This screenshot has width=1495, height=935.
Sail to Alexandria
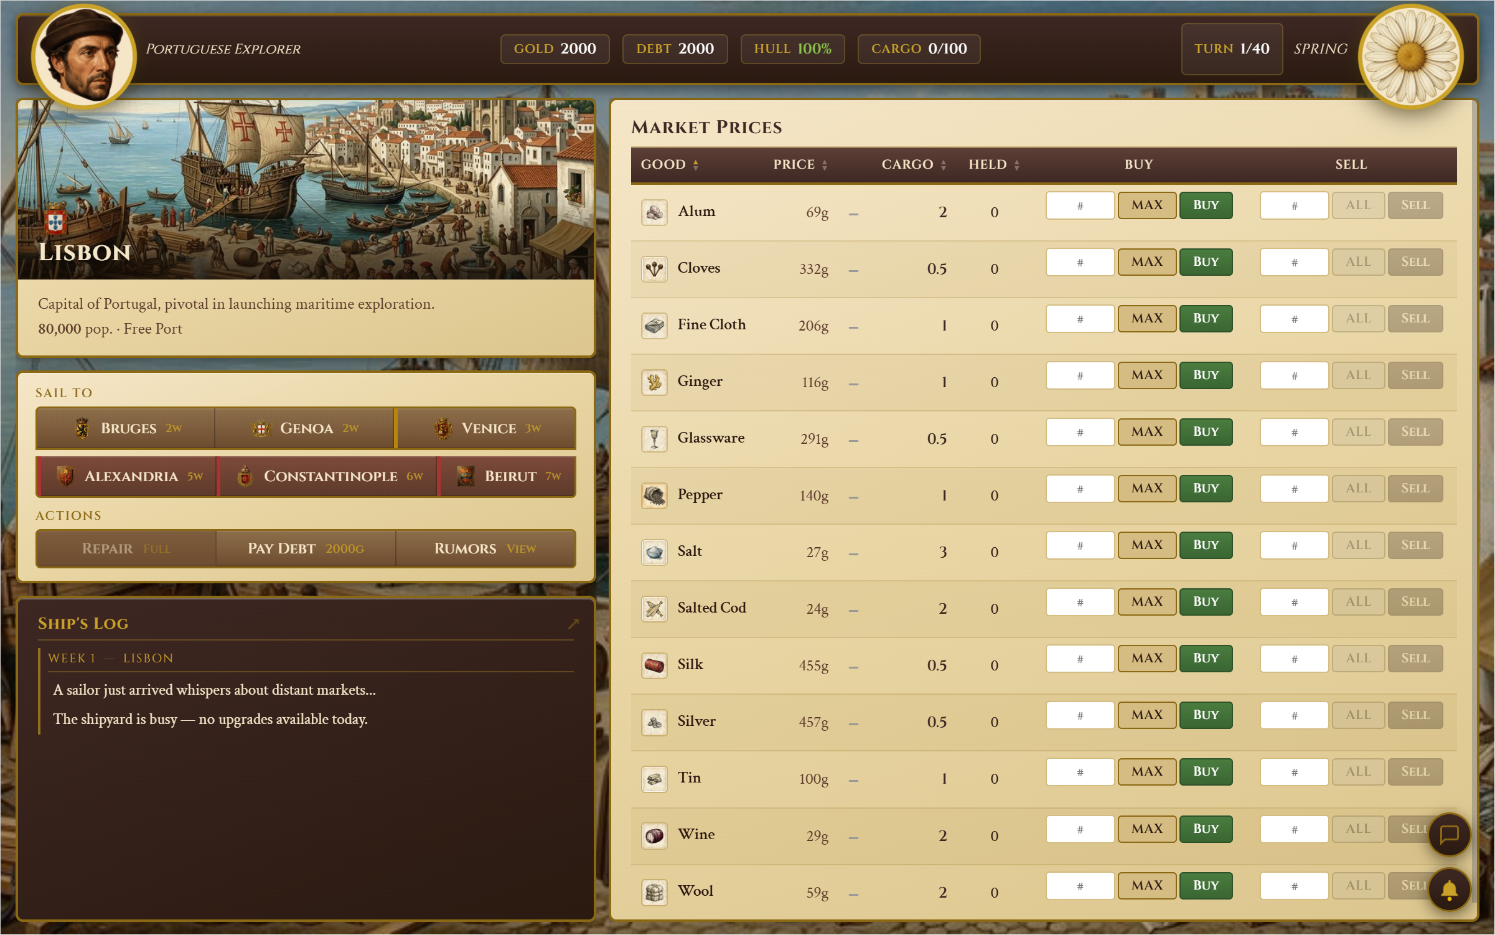click(127, 477)
